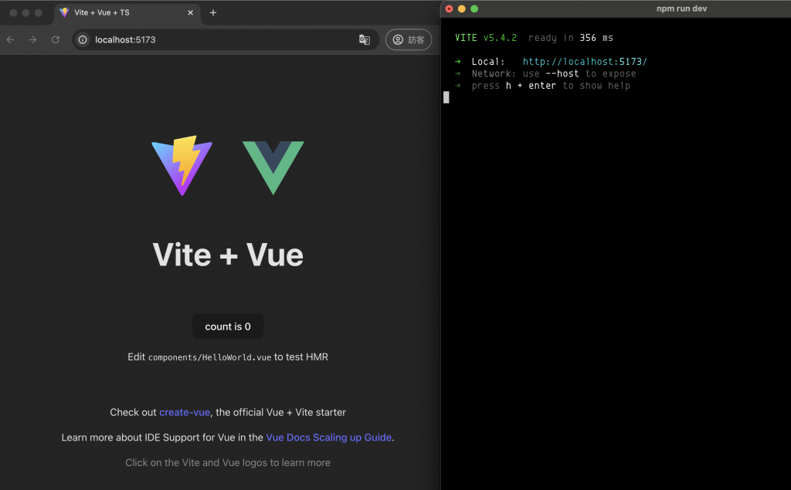This screenshot has height=490, width=791.
Task: Click the green Vue logo
Action: pyautogui.click(x=273, y=168)
